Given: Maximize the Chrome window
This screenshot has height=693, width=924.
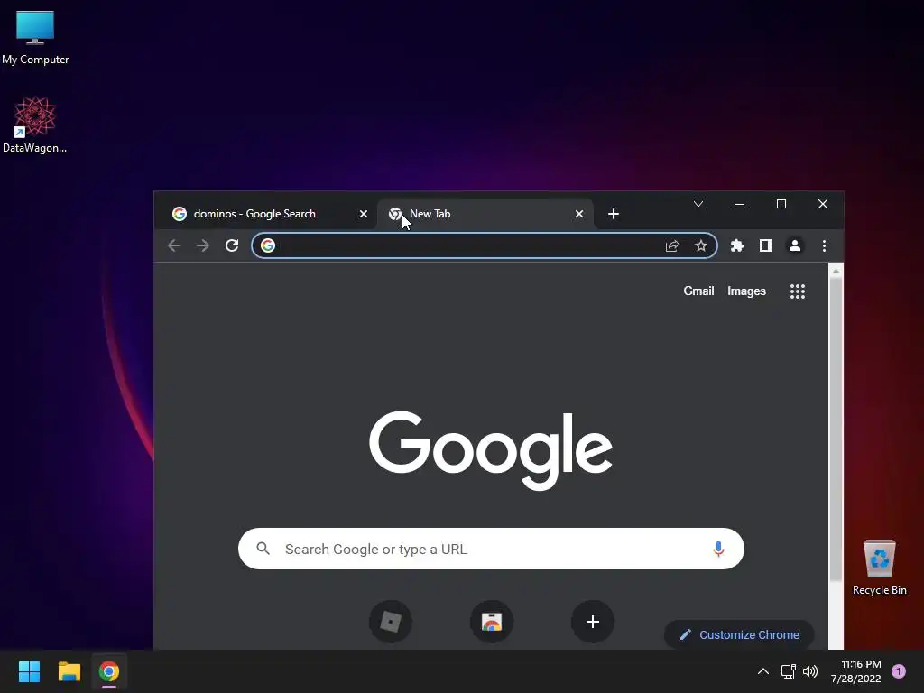Looking at the screenshot, I should pos(781,204).
